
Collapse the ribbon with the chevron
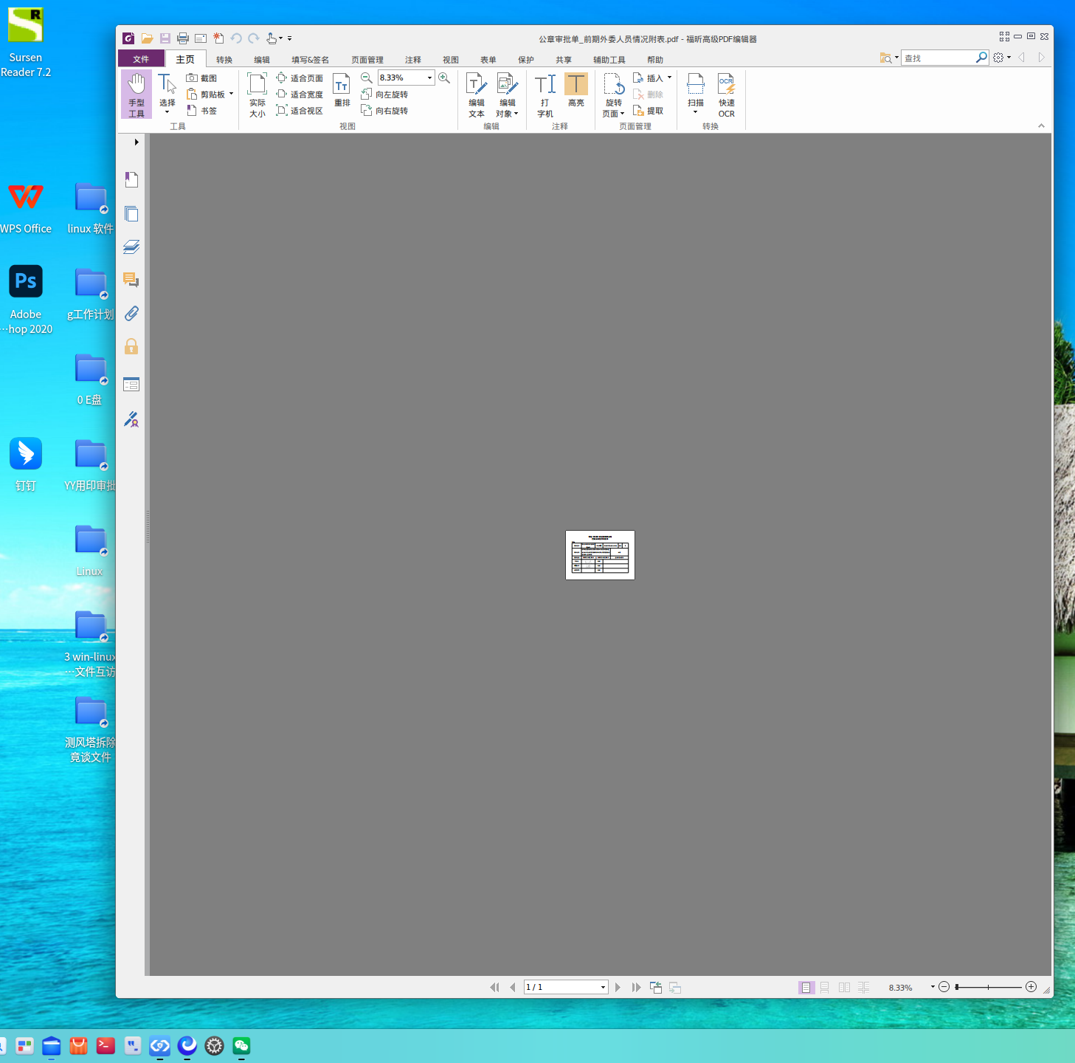[x=1042, y=125]
